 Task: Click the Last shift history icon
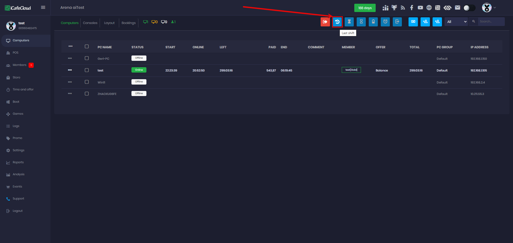tap(337, 22)
